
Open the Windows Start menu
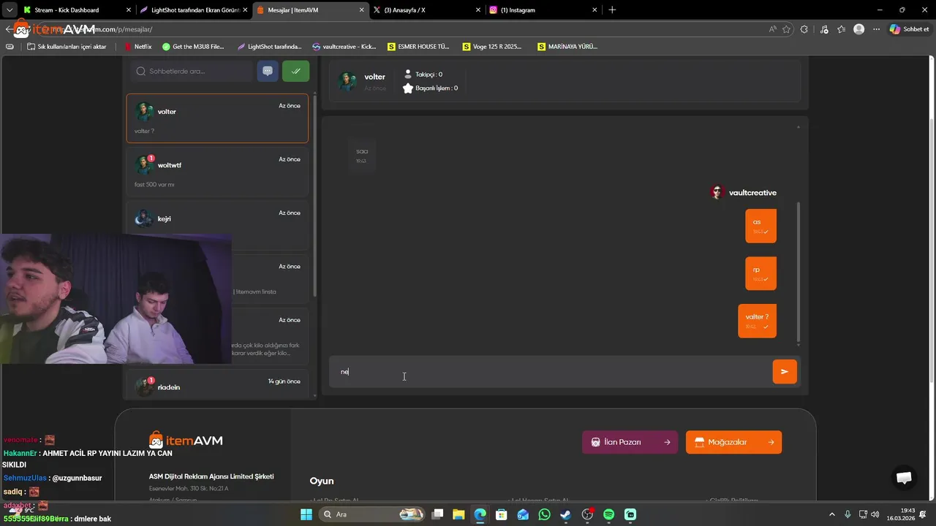(x=306, y=514)
